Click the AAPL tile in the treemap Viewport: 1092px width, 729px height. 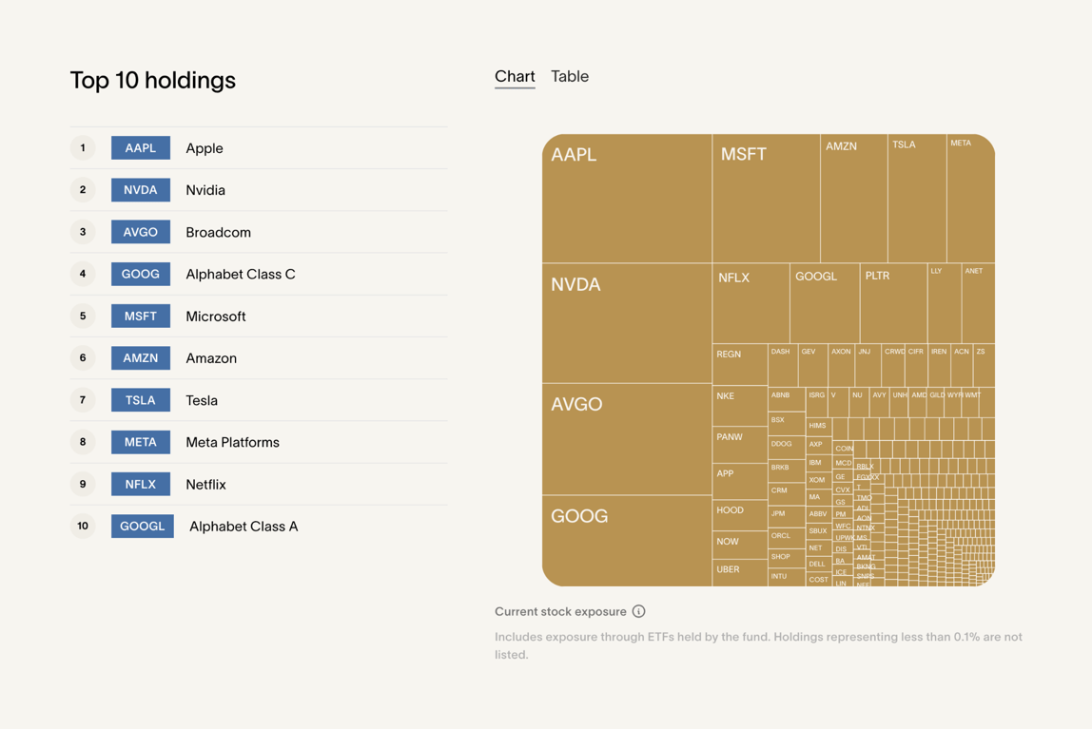[x=627, y=199]
